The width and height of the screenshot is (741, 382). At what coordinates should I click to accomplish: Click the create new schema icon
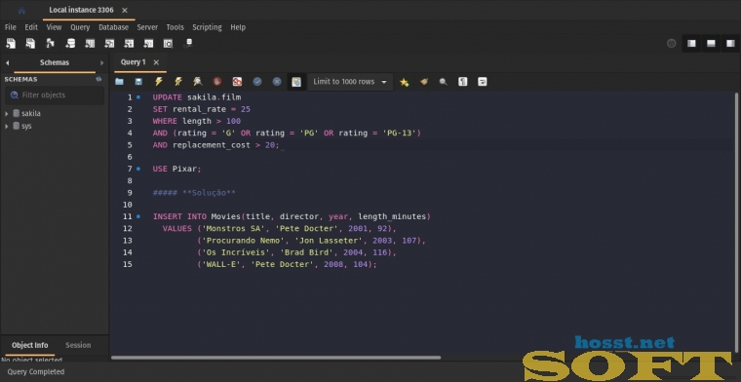pos(70,44)
